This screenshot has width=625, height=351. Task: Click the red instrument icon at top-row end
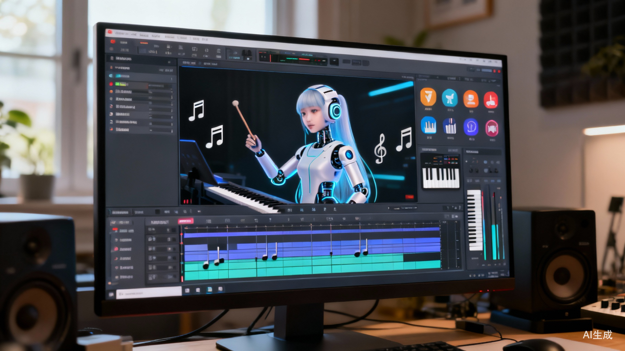491,100
